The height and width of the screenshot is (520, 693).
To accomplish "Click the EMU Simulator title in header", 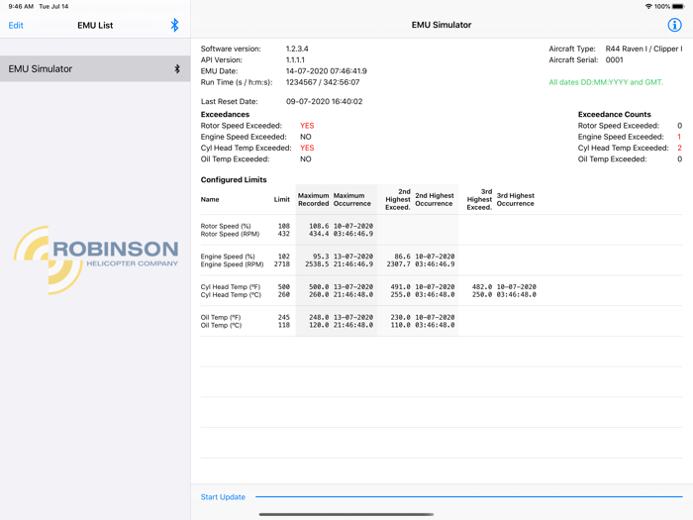I will point(442,25).
